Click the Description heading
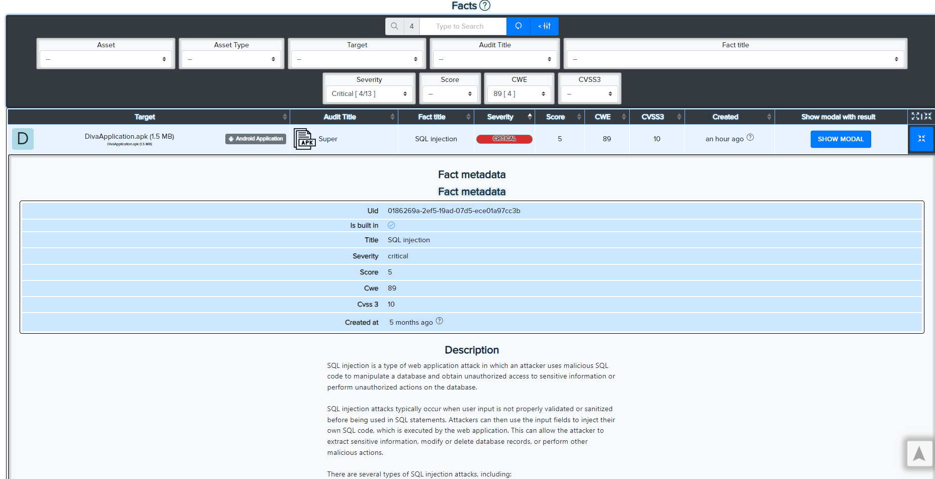The height and width of the screenshot is (479, 935). coord(472,350)
